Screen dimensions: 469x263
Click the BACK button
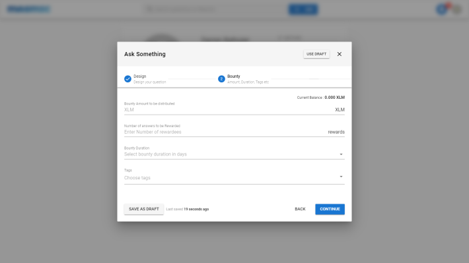click(x=300, y=209)
